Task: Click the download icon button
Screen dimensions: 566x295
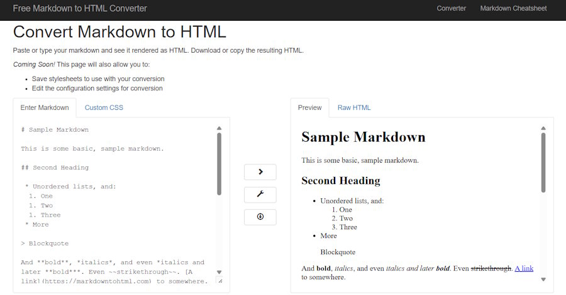Action: pyautogui.click(x=260, y=217)
